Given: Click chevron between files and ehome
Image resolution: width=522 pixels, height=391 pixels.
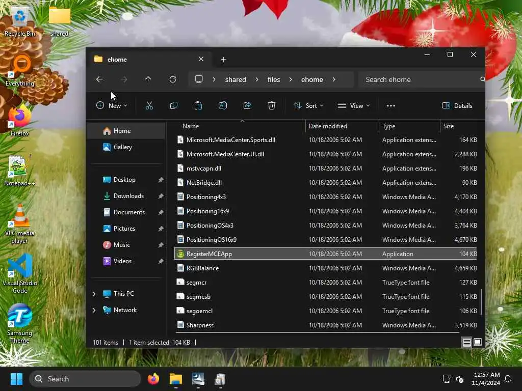Looking at the screenshot, I should [291, 79].
